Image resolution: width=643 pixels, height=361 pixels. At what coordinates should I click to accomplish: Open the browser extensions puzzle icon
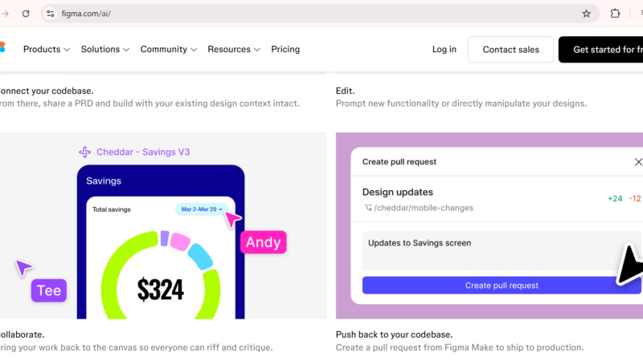pos(615,14)
